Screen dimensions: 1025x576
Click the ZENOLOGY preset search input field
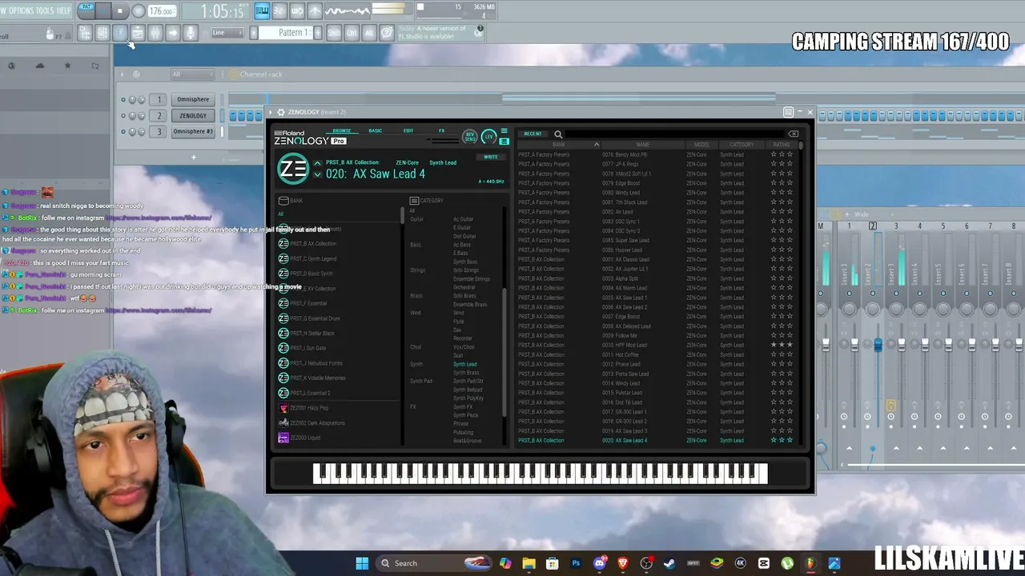pyautogui.click(x=675, y=134)
